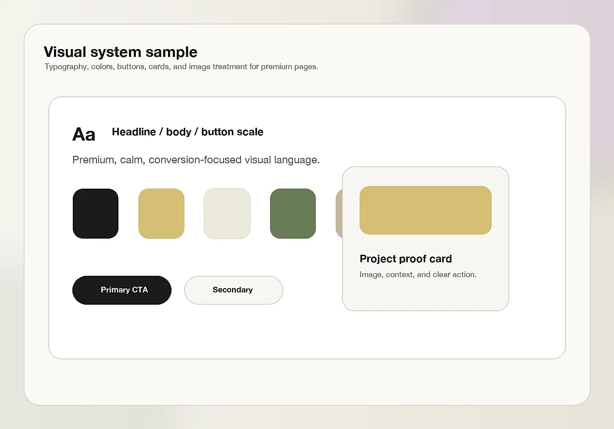Click the 'Aa' typography sample
The image size is (614, 429).
[x=84, y=134]
